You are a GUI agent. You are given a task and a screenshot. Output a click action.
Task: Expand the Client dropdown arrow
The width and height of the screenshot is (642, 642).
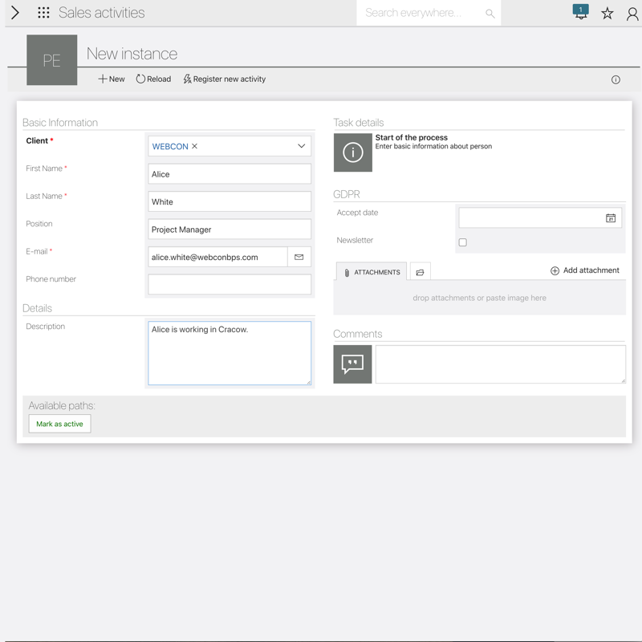point(302,146)
